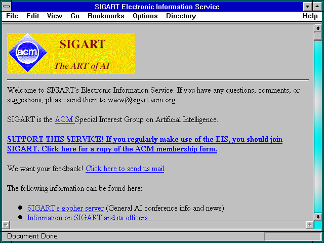Click the Document: Done status text
Image resolution: width=324 pixels, height=243 pixels.
[x=32, y=236]
